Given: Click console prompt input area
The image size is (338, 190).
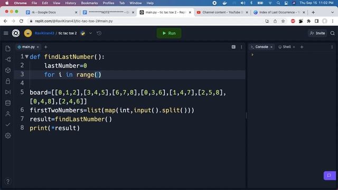Looking at the screenshot, I should pyautogui.click(x=292, y=55).
